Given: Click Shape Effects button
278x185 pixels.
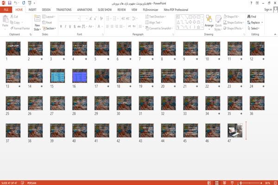Looking at the screenshot, I should (233, 28).
